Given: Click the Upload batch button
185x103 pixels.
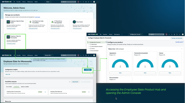Looking at the screenshot, I should coord(75,82).
